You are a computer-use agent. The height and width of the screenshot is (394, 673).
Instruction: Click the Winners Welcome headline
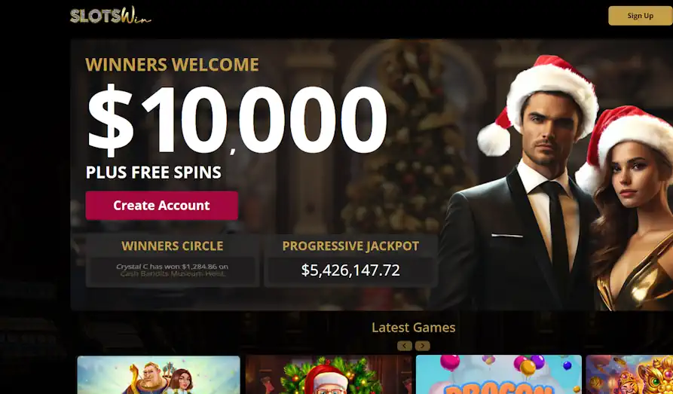[172, 65]
